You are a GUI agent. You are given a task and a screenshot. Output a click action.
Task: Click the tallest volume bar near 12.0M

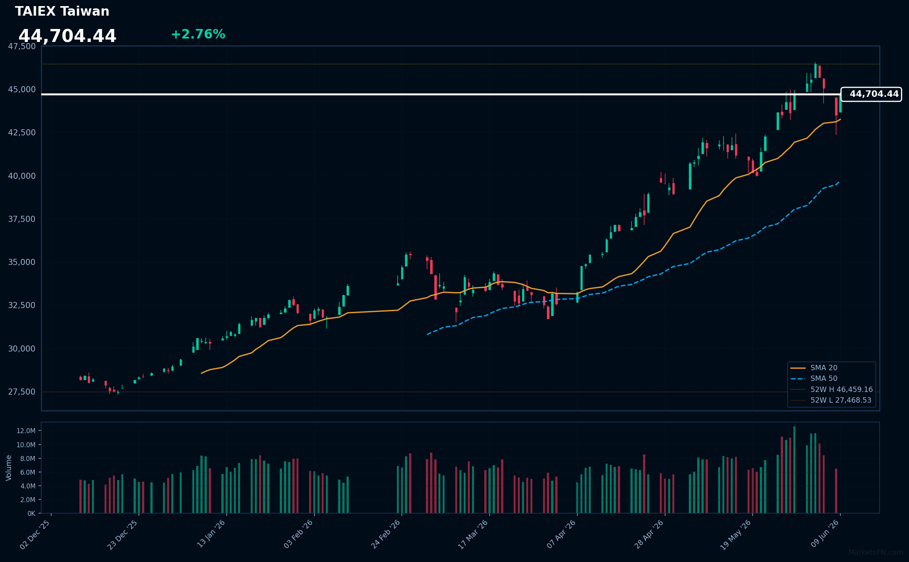[x=794, y=470]
